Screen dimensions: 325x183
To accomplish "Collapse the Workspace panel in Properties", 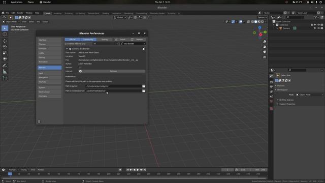I will (x=282, y=90).
